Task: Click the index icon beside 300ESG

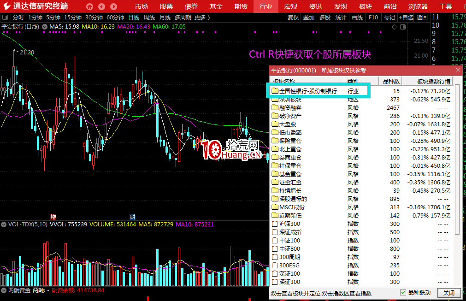Action: (x=275, y=266)
